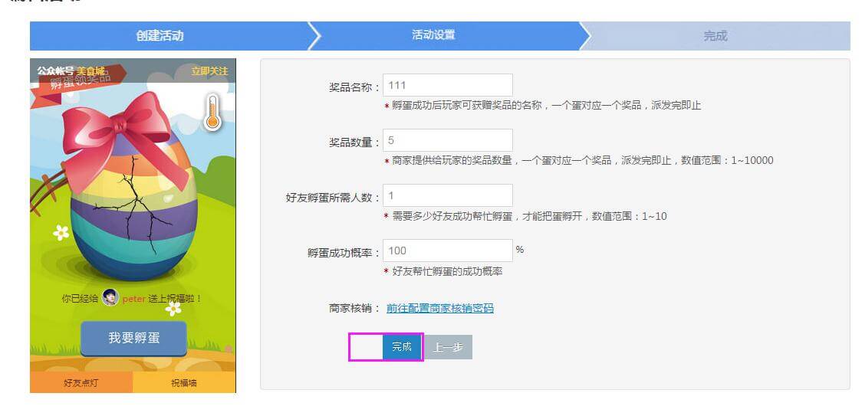862x416 pixels.
Task: Edit the 孵蛋成功概率 percentage field
Action: [x=448, y=251]
